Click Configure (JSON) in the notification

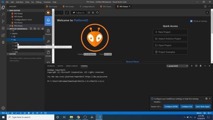171,107
